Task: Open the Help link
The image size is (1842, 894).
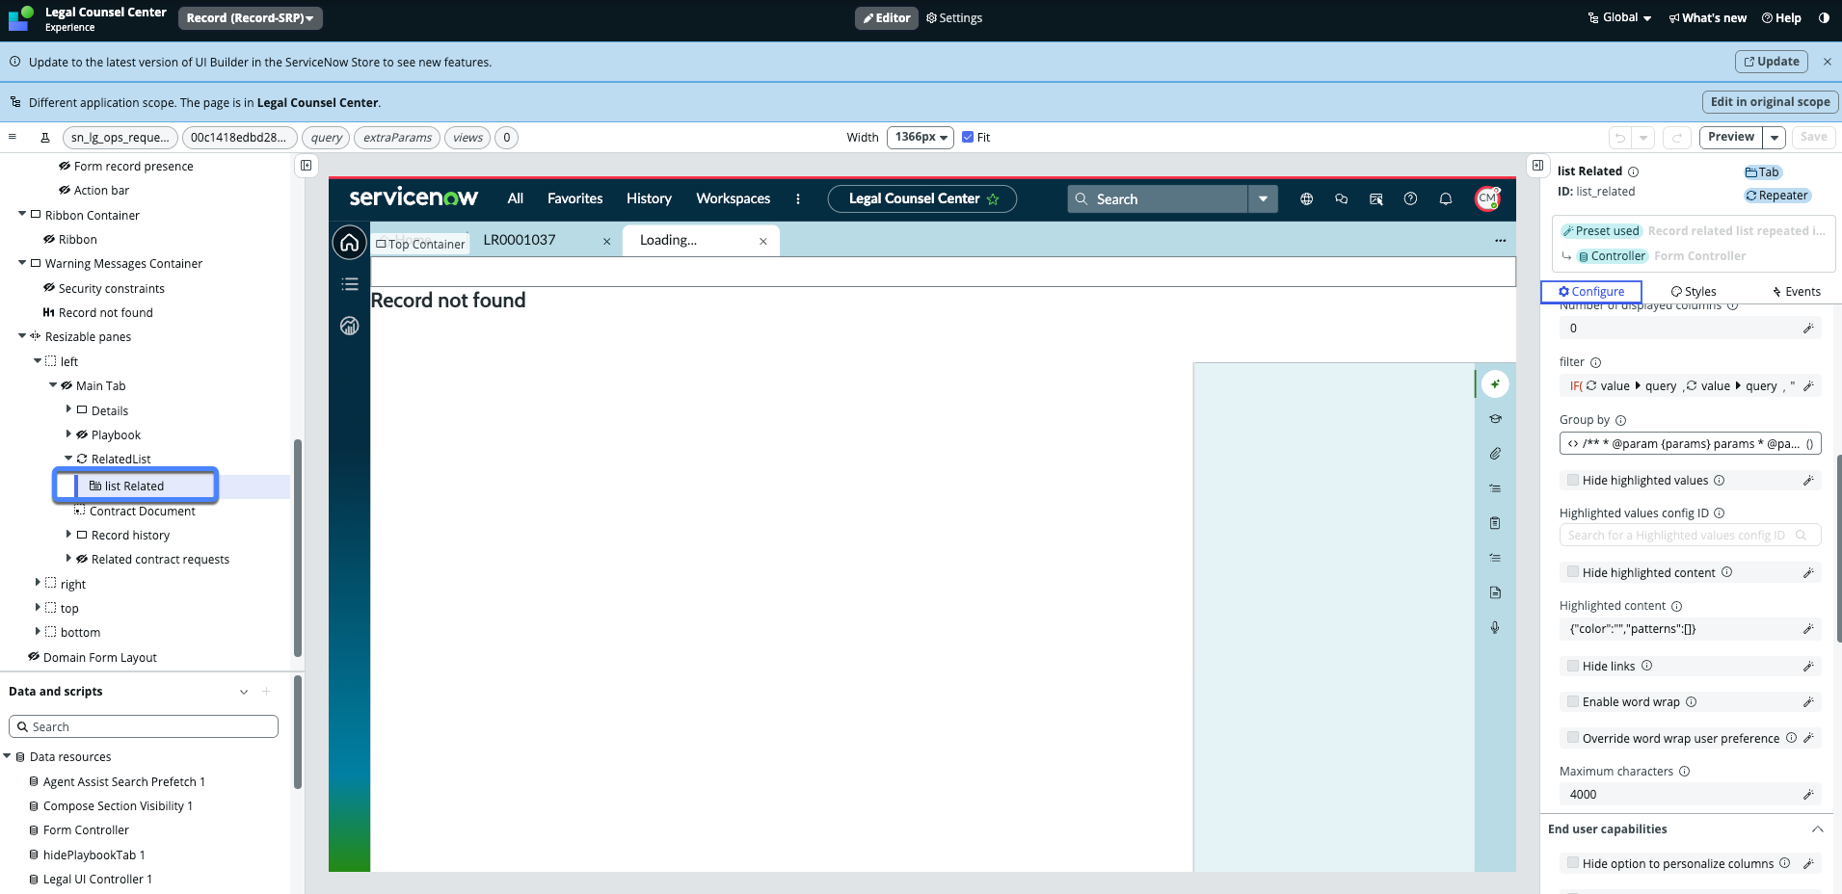Action: click(1781, 18)
